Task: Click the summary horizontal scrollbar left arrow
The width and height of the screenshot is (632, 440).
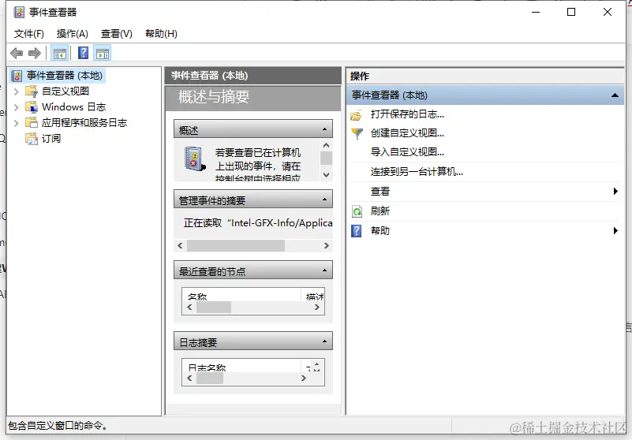Action: click(180, 245)
